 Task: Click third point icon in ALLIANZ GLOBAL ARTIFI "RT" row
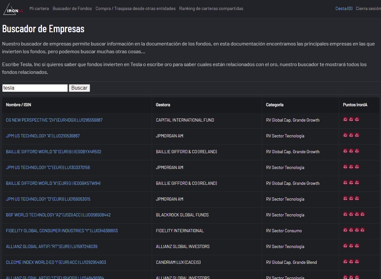[x=357, y=245]
